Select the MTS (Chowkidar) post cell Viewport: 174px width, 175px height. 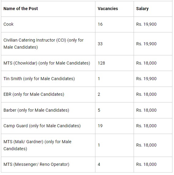coord(48,63)
